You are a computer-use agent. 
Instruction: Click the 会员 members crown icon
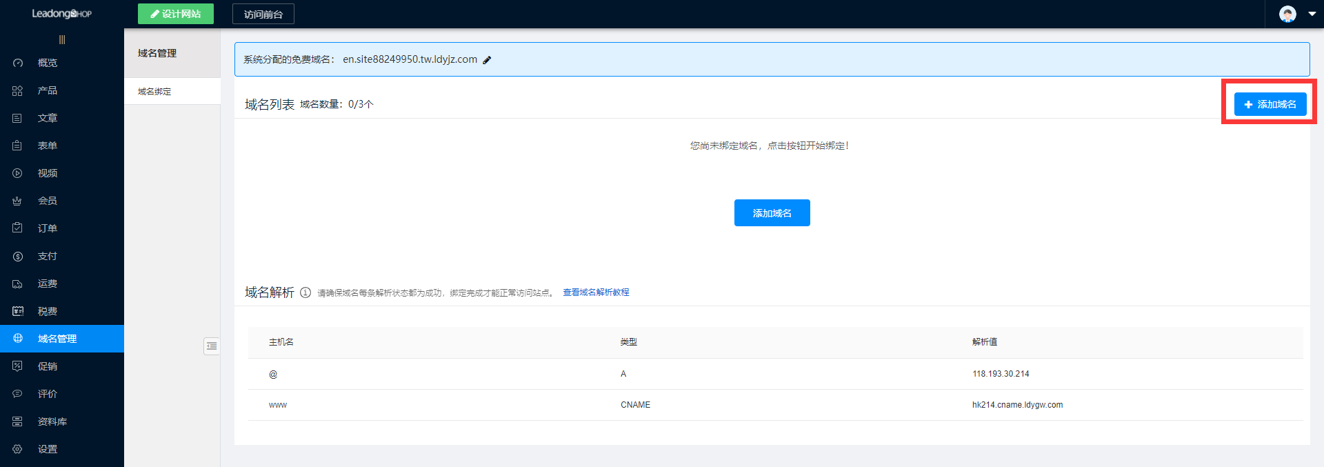pyautogui.click(x=18, y=201)
